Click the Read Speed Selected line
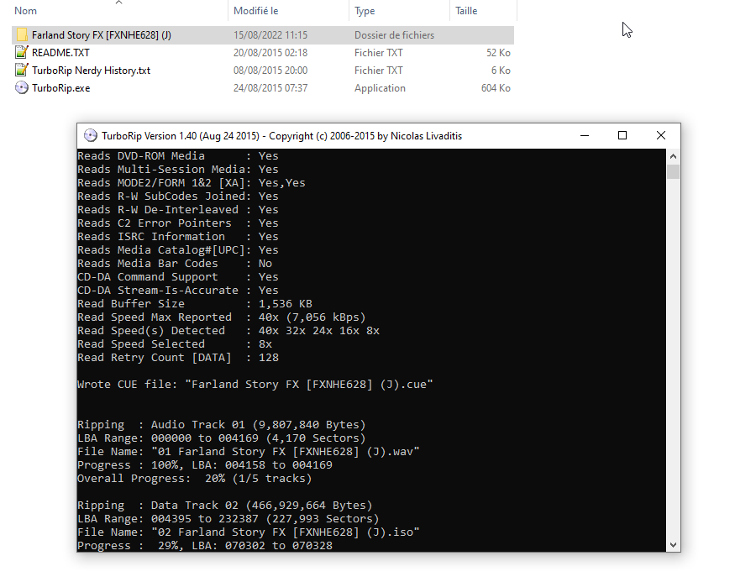Image resolution: width=756 pixels, height=582 pixels. 175,344
